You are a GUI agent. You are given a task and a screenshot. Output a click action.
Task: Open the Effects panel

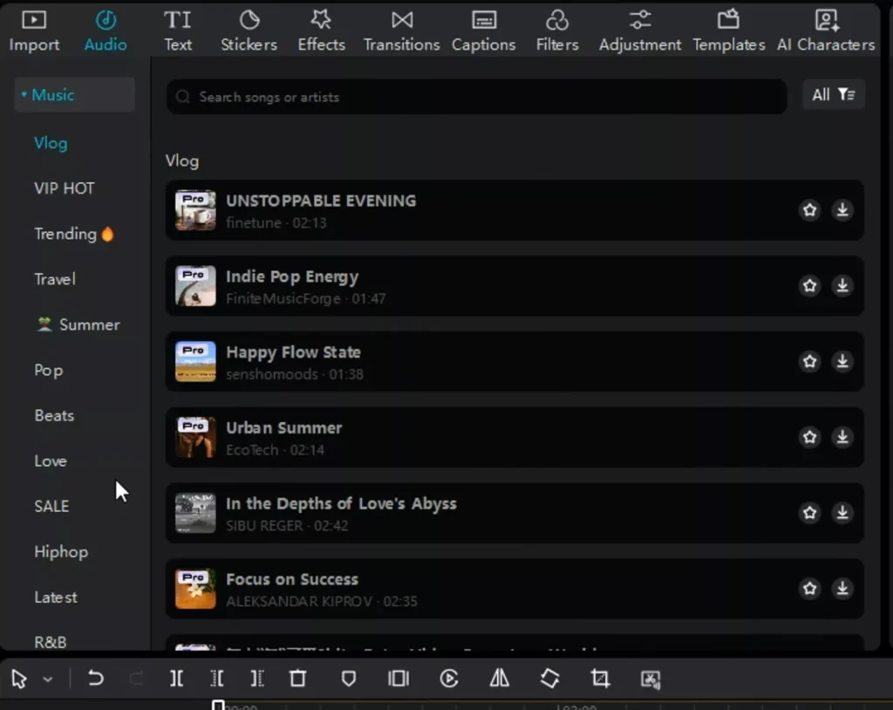tap(321, 29)
